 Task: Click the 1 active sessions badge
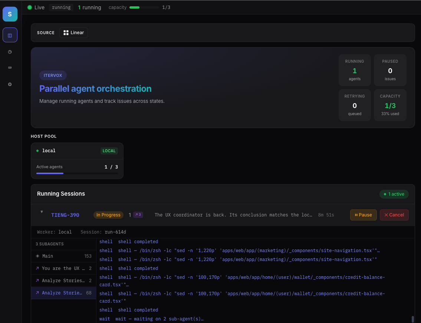[x=394, y=194]
